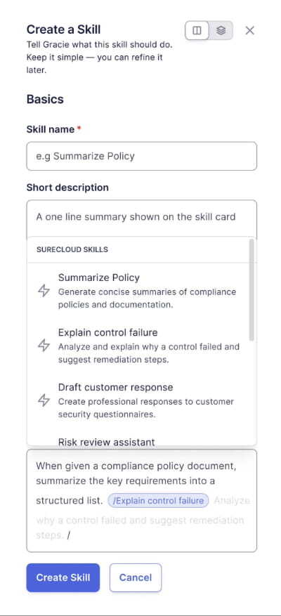This screenshot has height=616, width=281.
Task: Click the lightning icon beside Draft customer response
Action: pyautogui.click(x=44, y=400)
